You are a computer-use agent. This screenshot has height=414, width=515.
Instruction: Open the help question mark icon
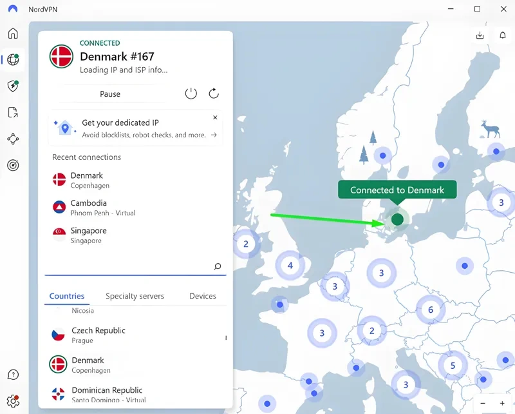(13, 375)
